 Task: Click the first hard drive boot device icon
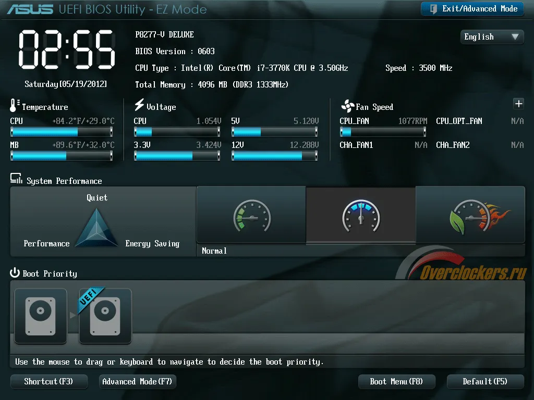coord(41,316)
